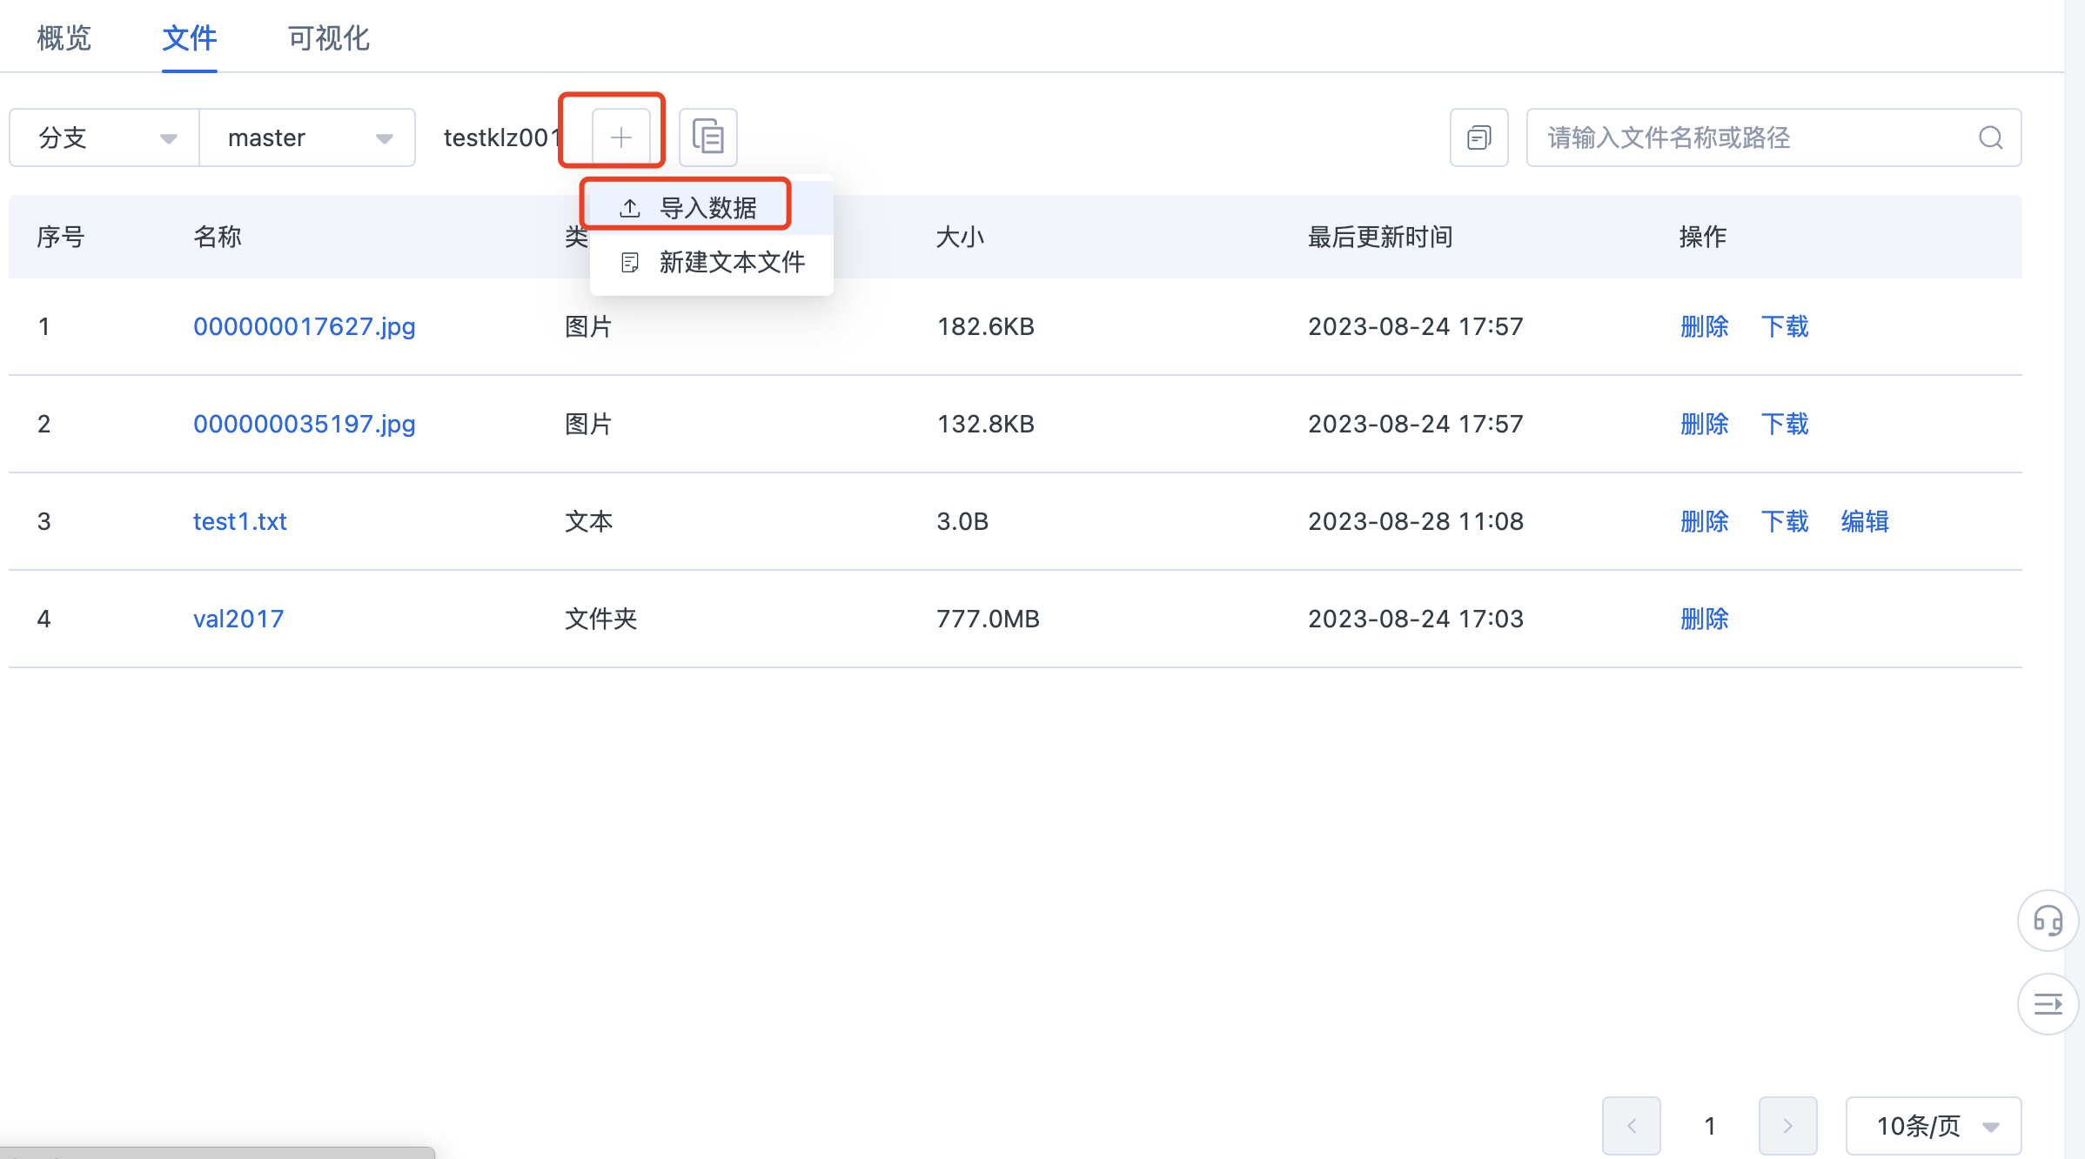The width and height of the screenshot is (2085, 1159).
Task: Open the file 000000017627.jpg
Action: 303,326
